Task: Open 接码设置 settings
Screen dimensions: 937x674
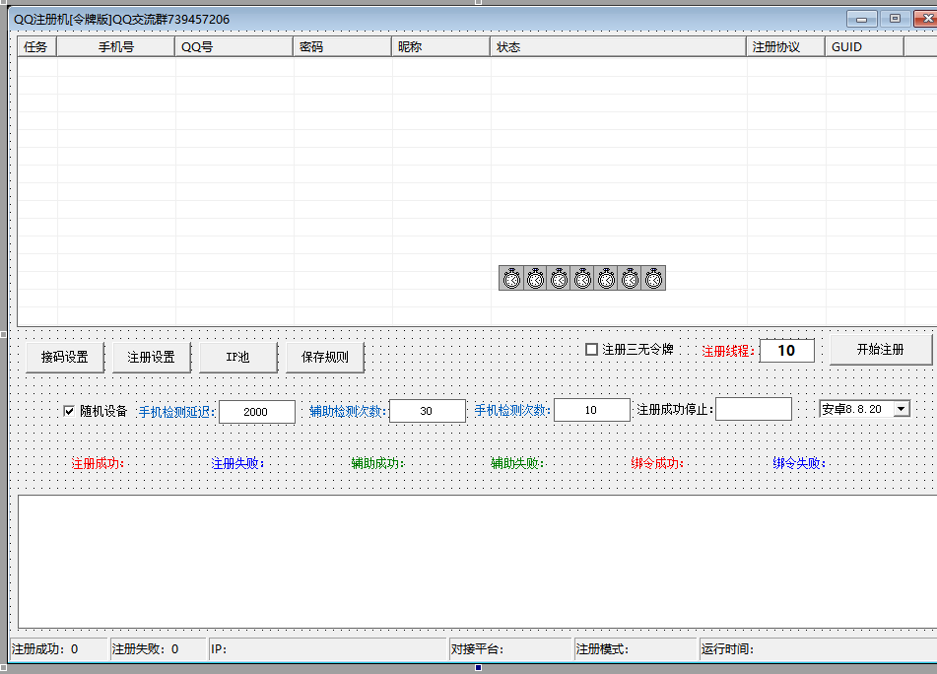Action: 65,358
